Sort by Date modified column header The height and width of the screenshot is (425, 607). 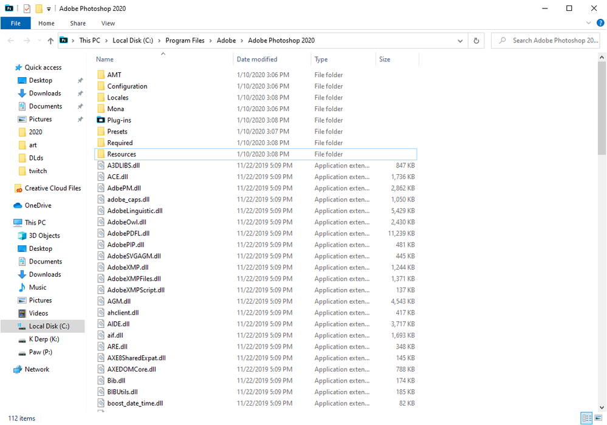pos(273,59)
